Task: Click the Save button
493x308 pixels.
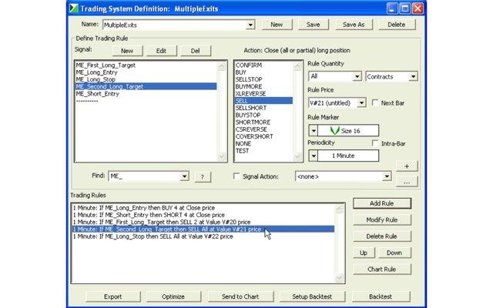Action: 314,25
